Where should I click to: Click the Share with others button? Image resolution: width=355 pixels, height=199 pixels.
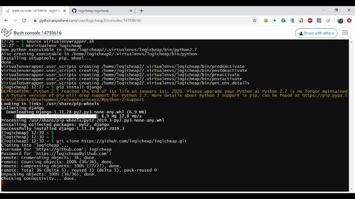(x=316, y=33)
